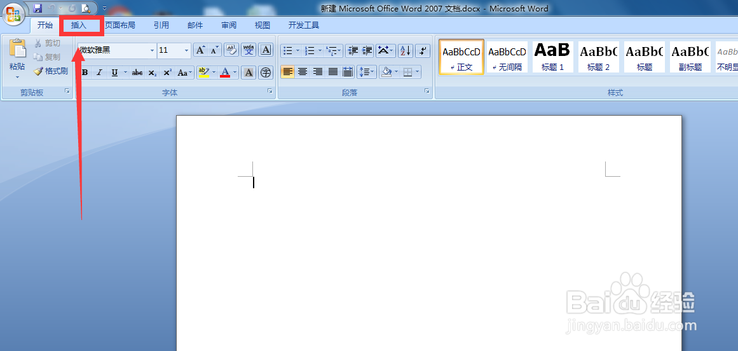Screen dimensions: 738x351
Task: Clear formatting with the eraser icon
Action: (x=231, y=50)
